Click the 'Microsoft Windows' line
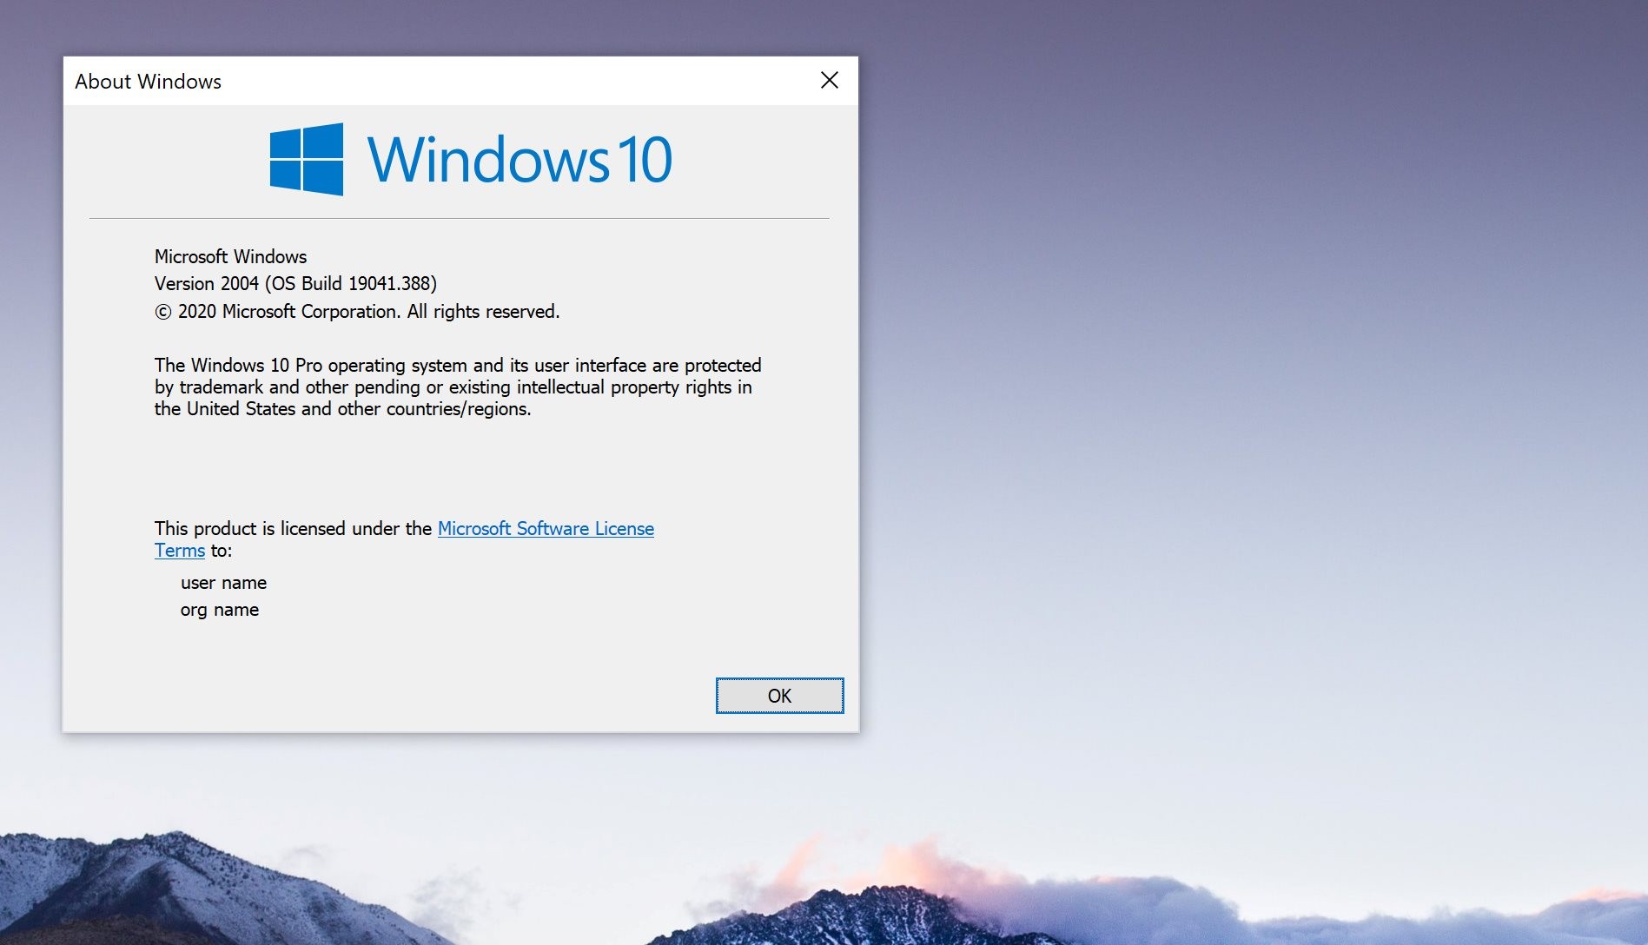Image resolution: width=1648 pixels, height=945 pixels. pyautogui.click(x=230, y=256)
